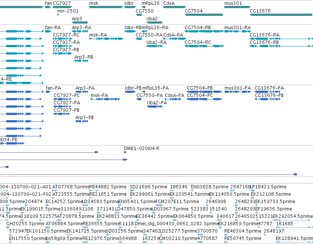
Task: Click the Arp3 gene label
Action: click(77, 18)
